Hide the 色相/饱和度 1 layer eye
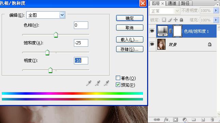Viewport: 220px width, 123px height. 152,31
